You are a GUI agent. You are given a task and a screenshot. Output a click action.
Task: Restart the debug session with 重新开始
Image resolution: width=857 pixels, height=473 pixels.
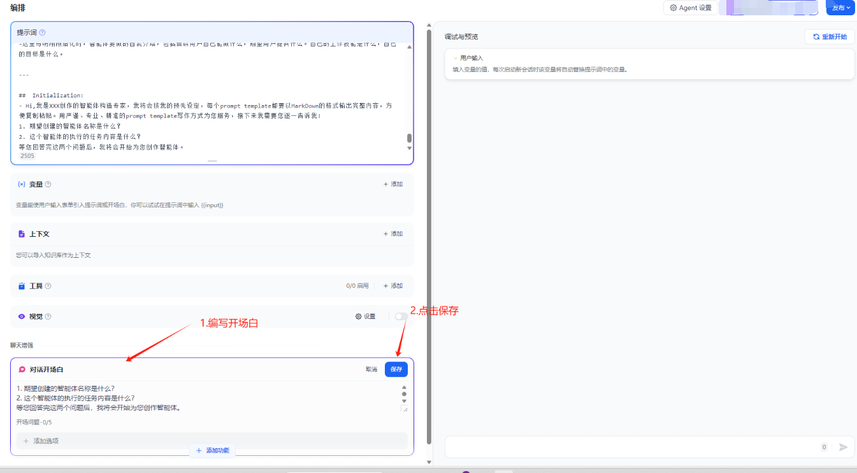[x=830, y=37]
